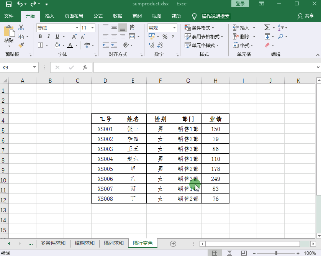Screen dimensions: 321x256
Task: Toggle center text alignment
Action: [x=114, y=36]
